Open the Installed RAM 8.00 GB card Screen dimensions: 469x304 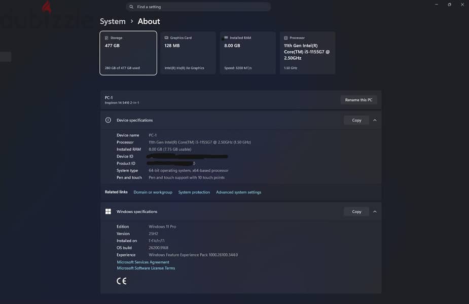247,53
